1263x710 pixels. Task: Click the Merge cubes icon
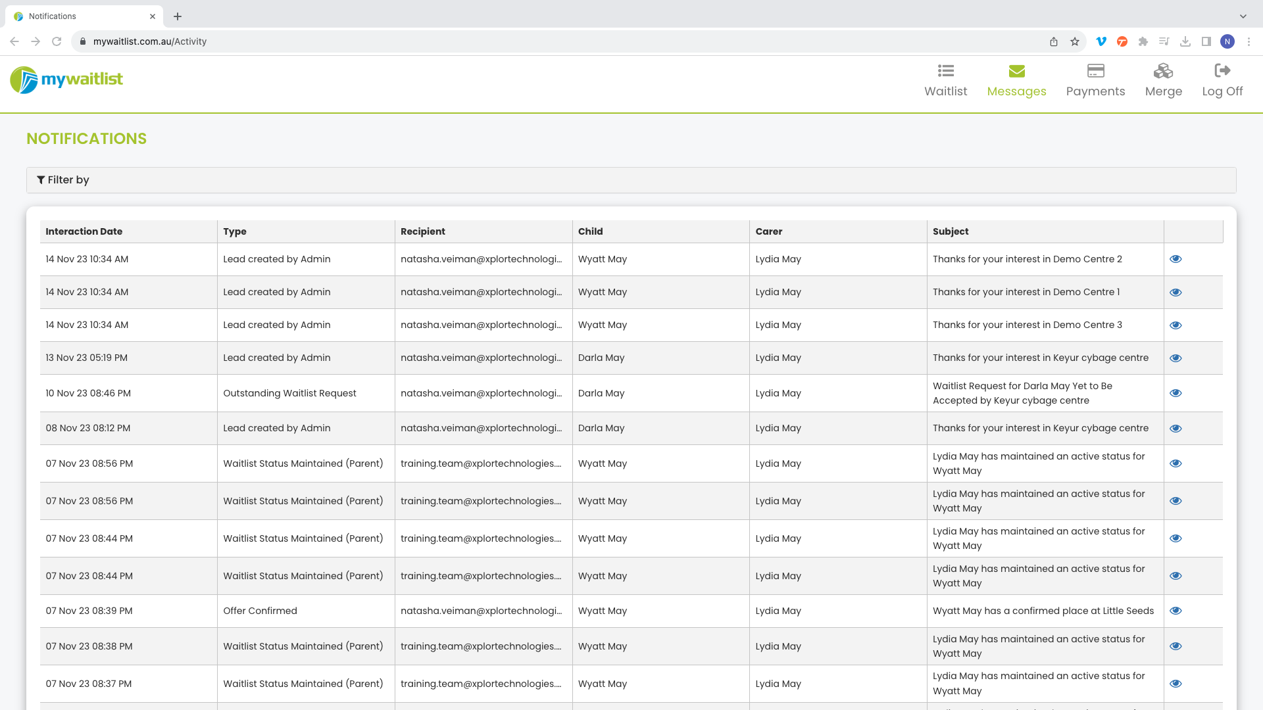click(x=1163, y=71)
